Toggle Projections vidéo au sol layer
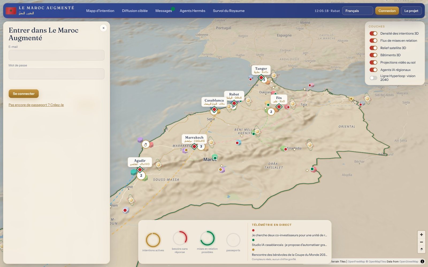Image resolution: width=428 pixels, height=267 pixels. (373, 62)
